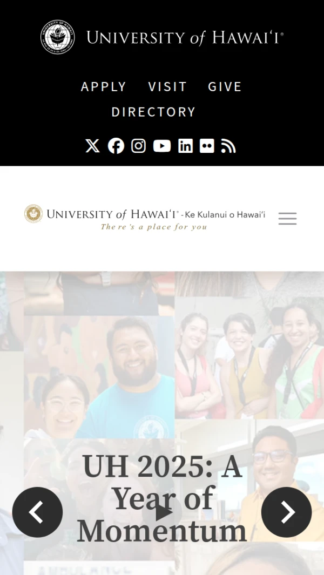Click the Ke Kulanui o Hawaiʻi site logo
This screenshot has height=575, width=324.
click(x=145, y=218)
